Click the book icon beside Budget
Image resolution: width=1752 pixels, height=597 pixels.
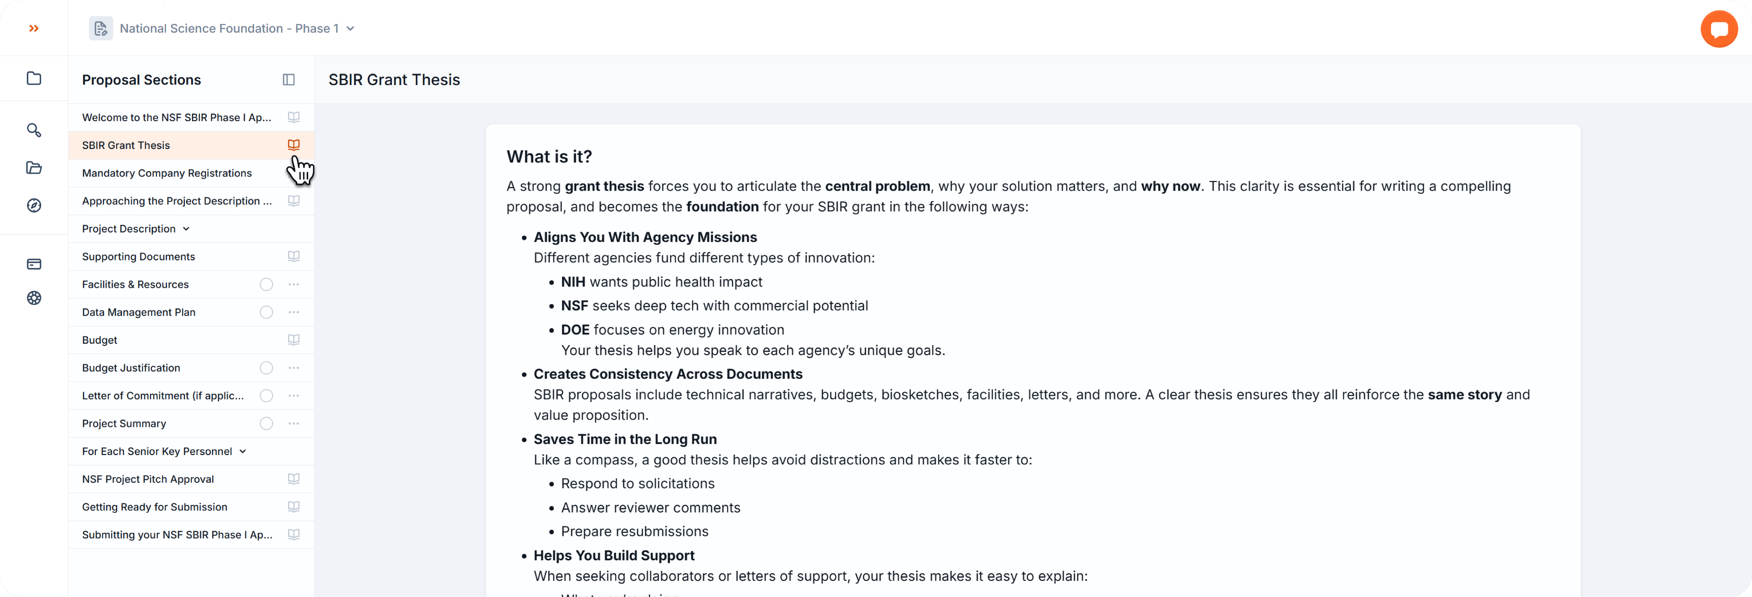click(294, 340)
